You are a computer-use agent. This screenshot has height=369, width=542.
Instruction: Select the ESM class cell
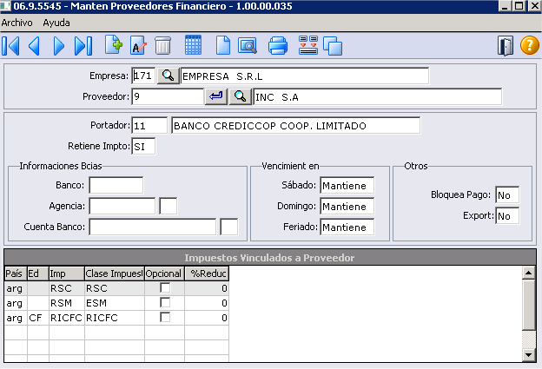pyautogui.click(x=115, y=303)
